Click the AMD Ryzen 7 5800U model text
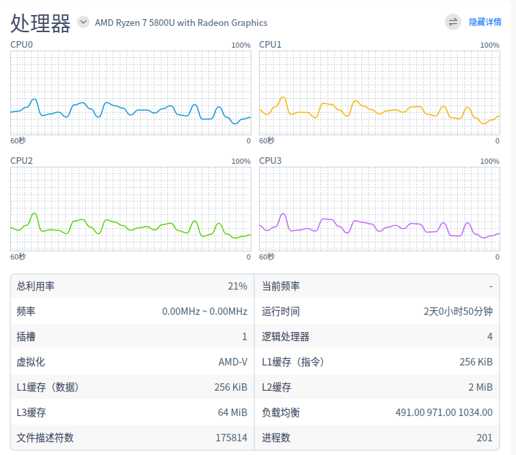 (181, 23)
